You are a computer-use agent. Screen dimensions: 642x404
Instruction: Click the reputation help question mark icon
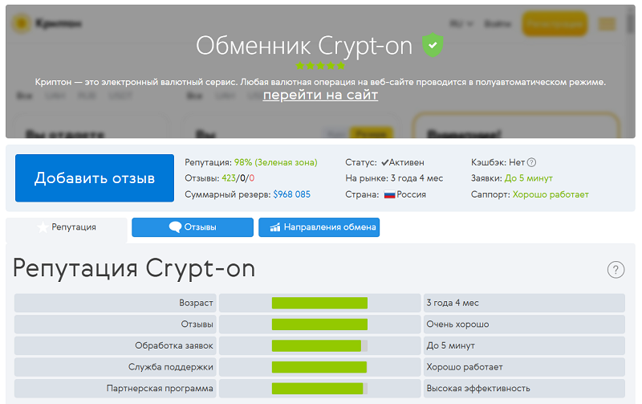(x=616, y=270)
